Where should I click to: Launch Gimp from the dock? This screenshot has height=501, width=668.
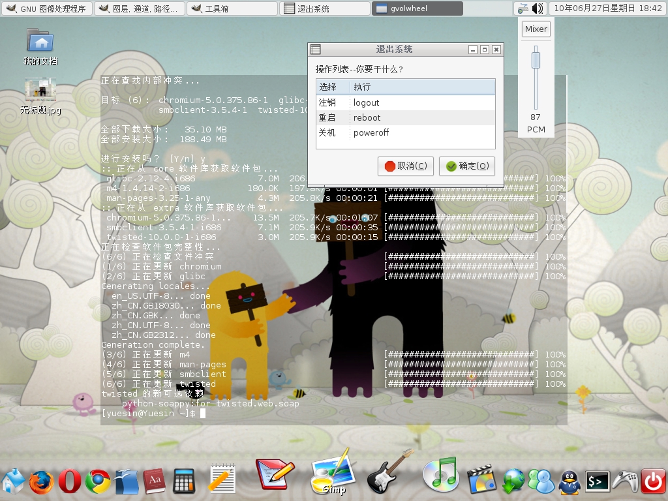(x=333, y=472)
